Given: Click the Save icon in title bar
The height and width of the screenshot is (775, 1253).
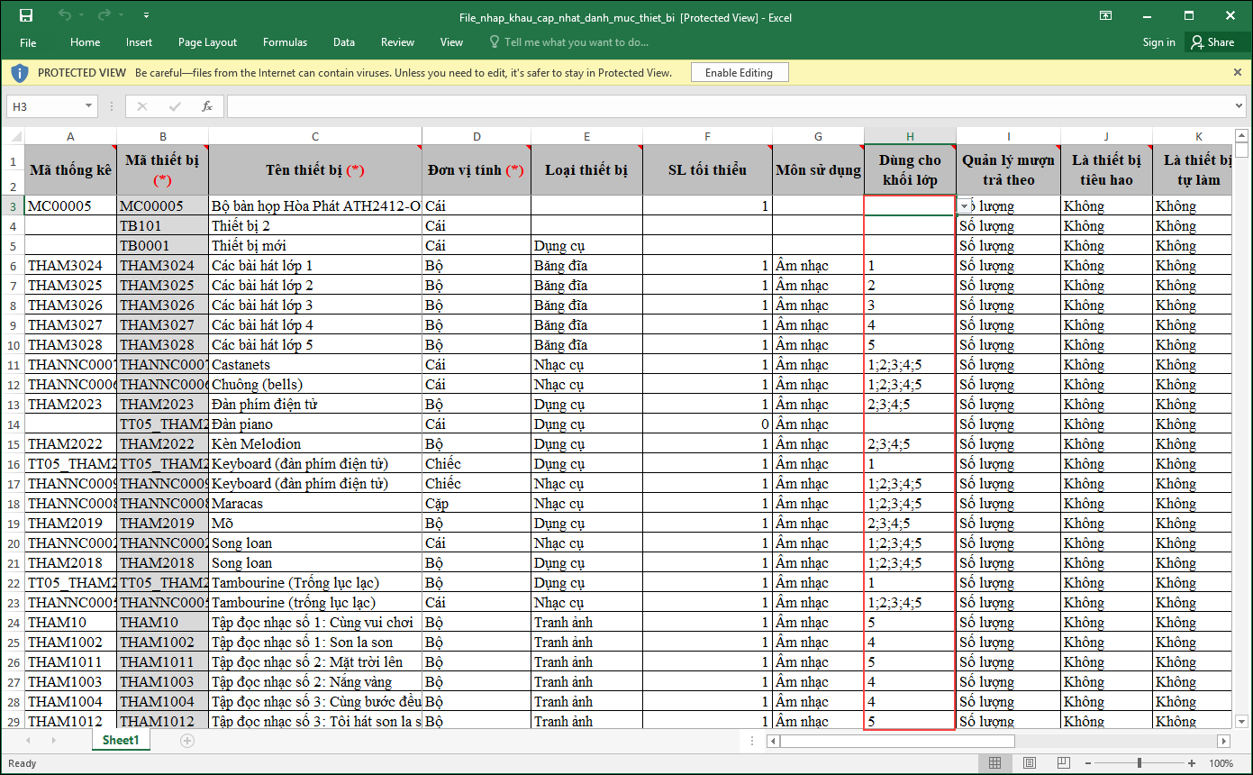Looking at the screenshot, I should tap(25, 15).
